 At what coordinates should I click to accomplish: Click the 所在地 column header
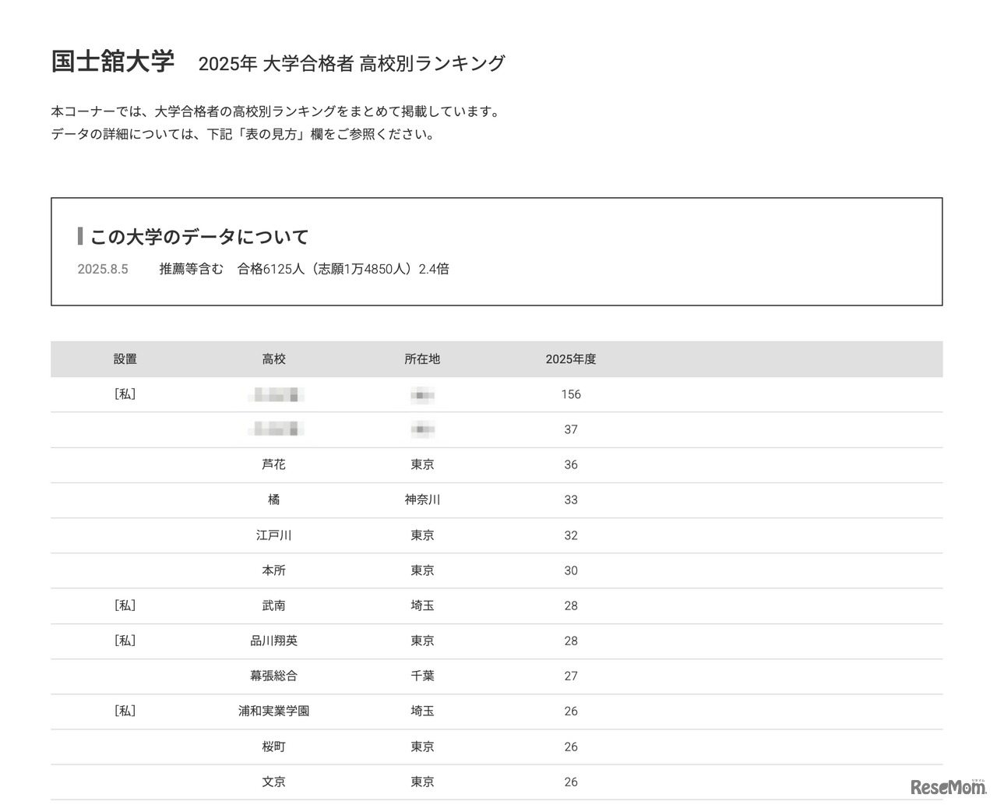[x=422, y=359]
